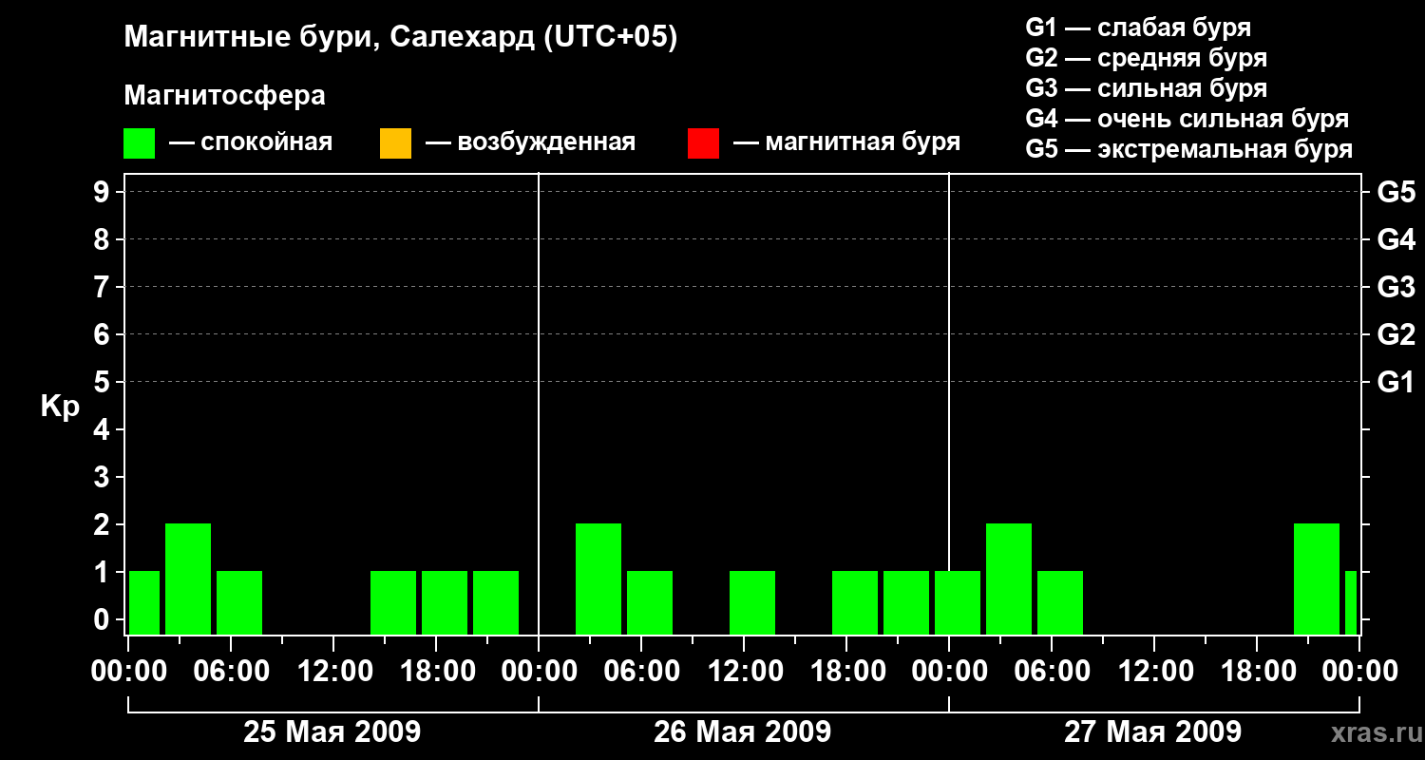
Task: Select the Kp 1 bar around 18:00 on 26 May
Action: click(x=855, y=602)
